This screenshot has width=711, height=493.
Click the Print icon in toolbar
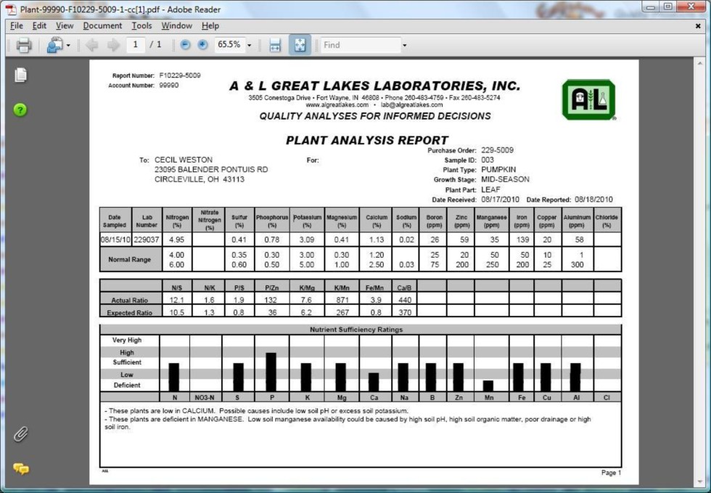point(23,45)
